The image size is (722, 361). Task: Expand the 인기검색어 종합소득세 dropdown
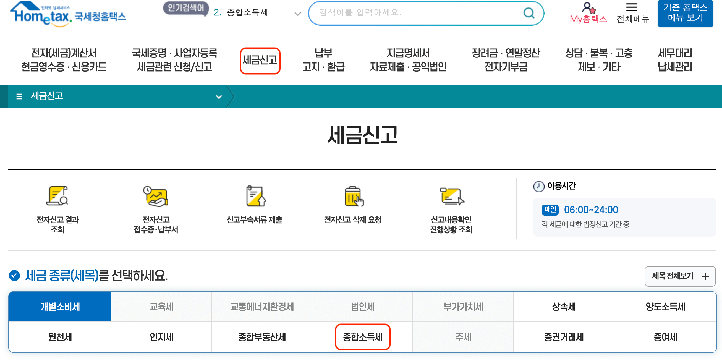(298, 14)
